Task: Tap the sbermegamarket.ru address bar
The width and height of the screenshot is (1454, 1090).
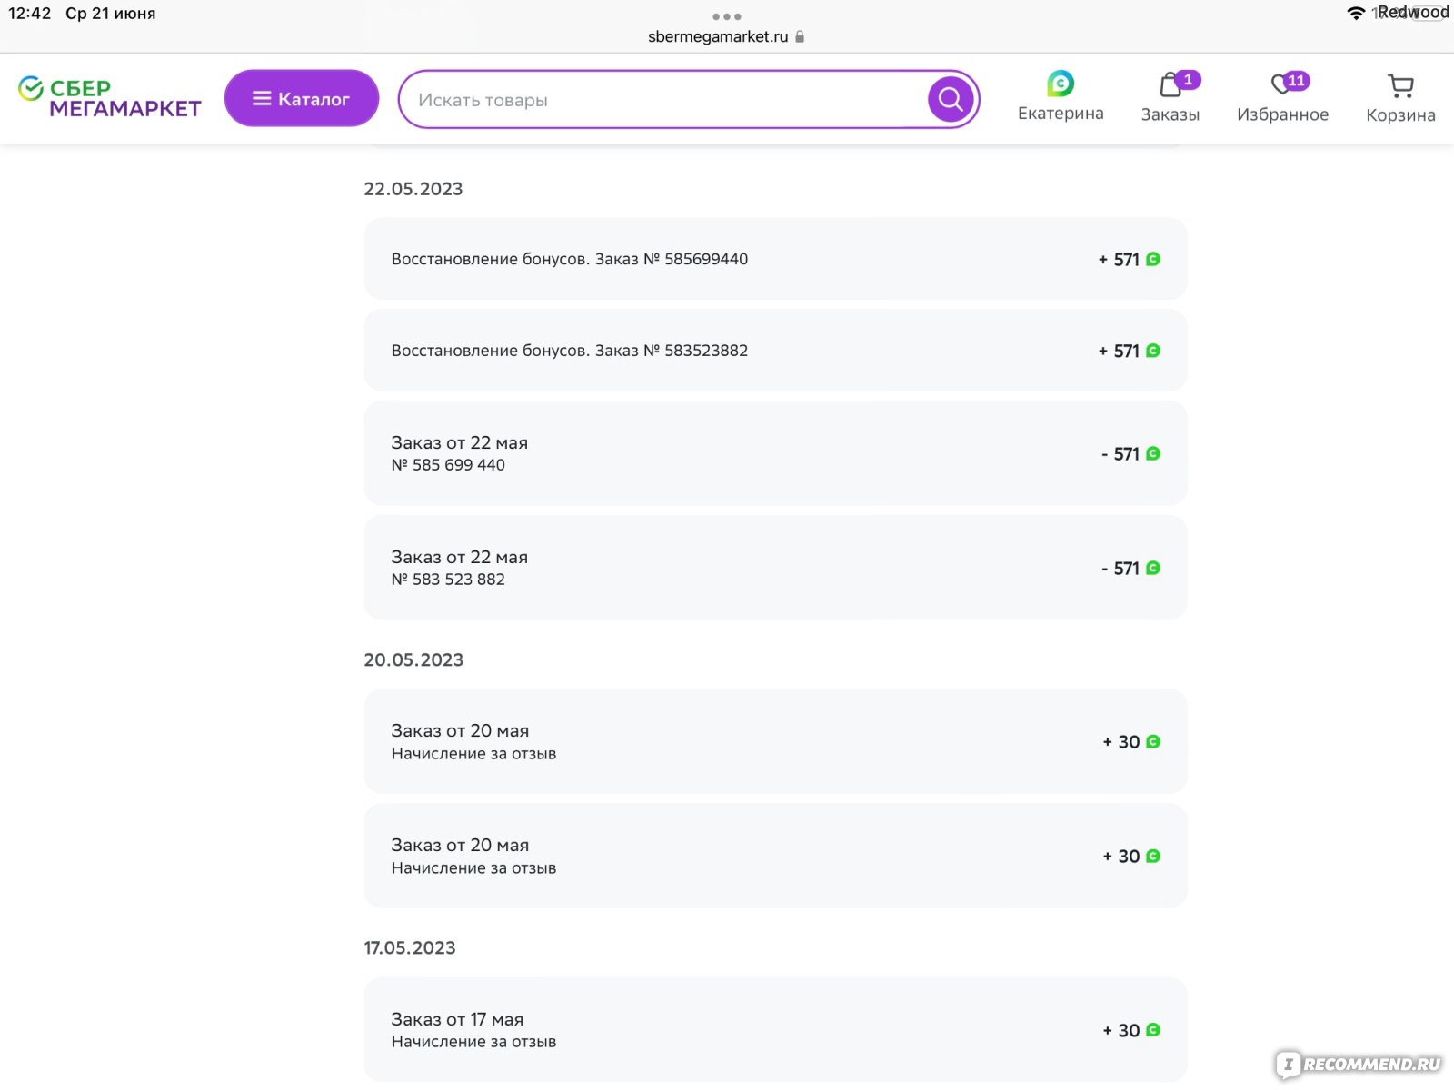Action: click(x=718, y=36)
